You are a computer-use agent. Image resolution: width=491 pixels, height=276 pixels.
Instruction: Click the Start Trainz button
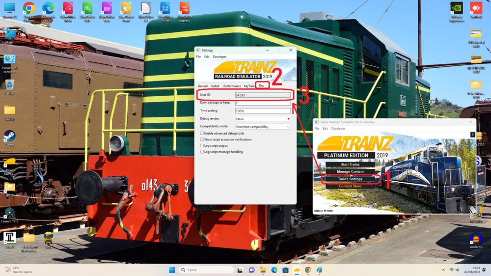[350, 165]
